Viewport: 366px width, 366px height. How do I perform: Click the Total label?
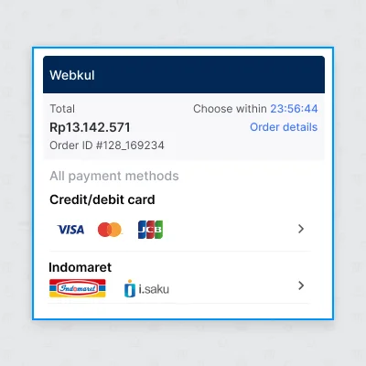(62, 109)
